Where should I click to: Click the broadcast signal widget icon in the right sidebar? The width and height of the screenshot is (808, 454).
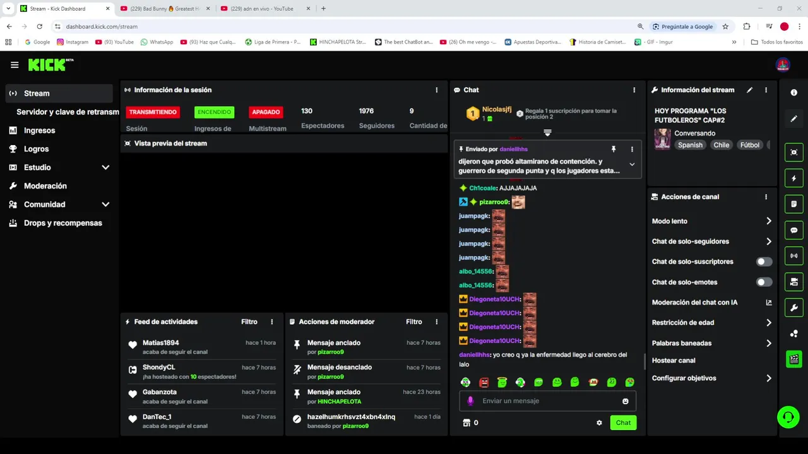(794, 256)
